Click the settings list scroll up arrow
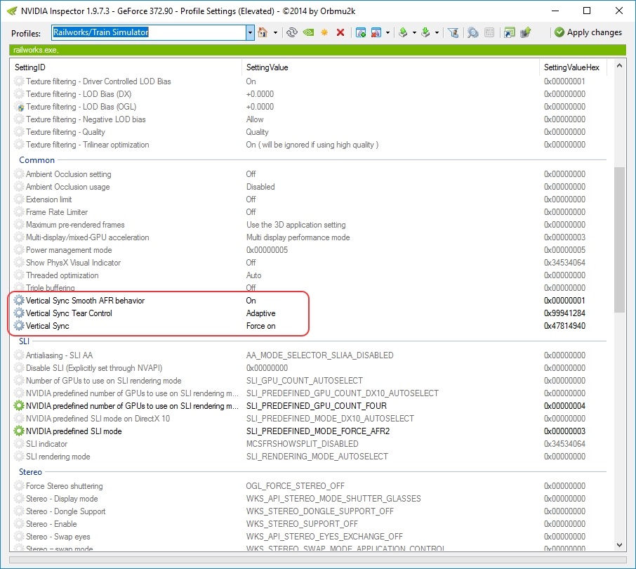636x569 pixels. click(619, 66)
